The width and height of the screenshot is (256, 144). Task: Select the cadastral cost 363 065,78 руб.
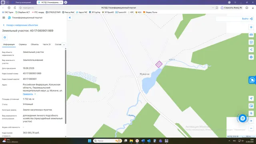[31, 133]
